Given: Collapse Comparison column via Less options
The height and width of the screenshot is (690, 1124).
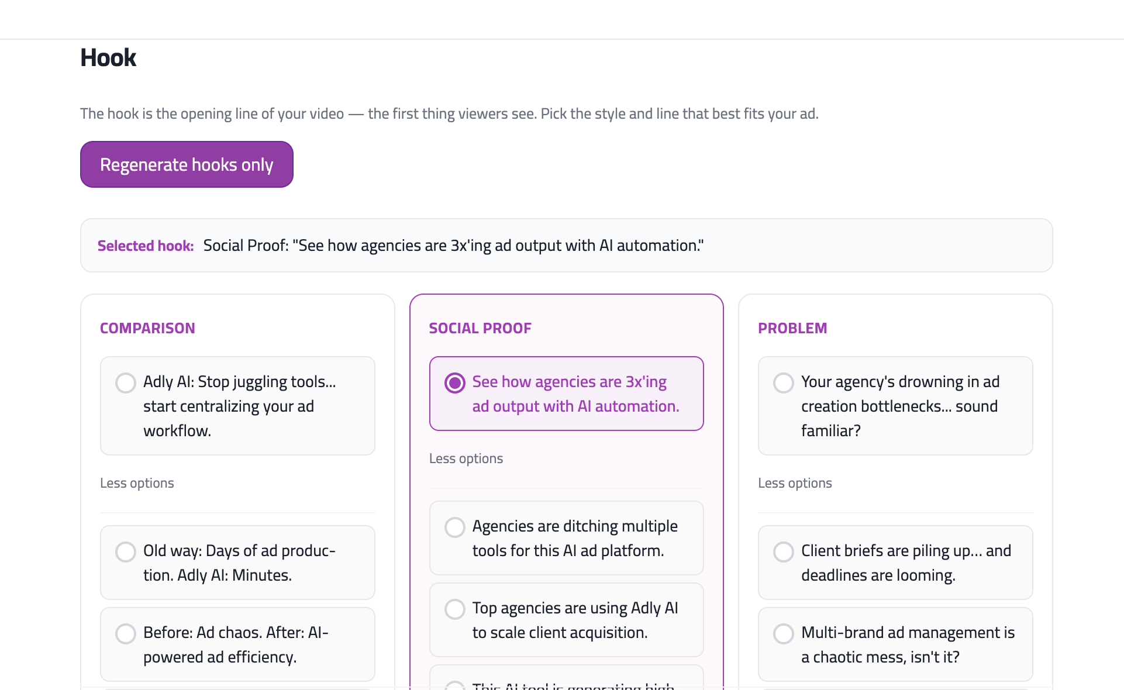Looking at the screenshot, I should coord(137,483).
